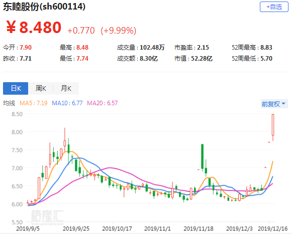Click the 均线 moving average label
Image resolution: width=292 pixels, height=234 pixels.
pyautogui.click(x=9, y=103)
